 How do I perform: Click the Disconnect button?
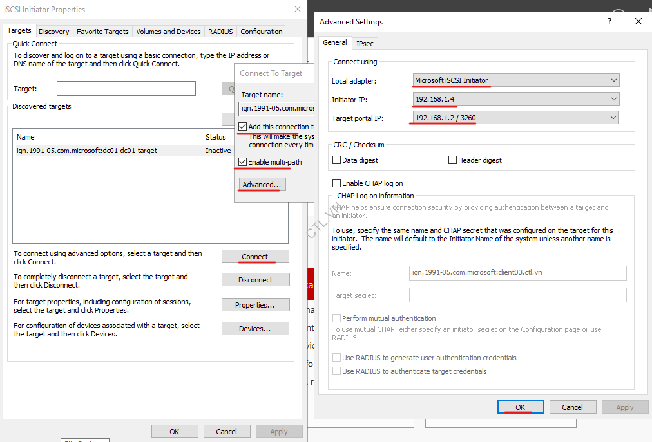tap(255, 279)
